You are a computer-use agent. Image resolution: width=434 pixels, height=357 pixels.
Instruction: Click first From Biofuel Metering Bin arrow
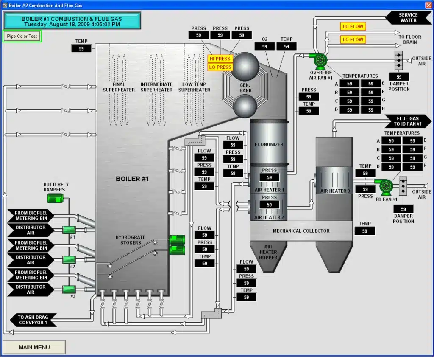31,216
